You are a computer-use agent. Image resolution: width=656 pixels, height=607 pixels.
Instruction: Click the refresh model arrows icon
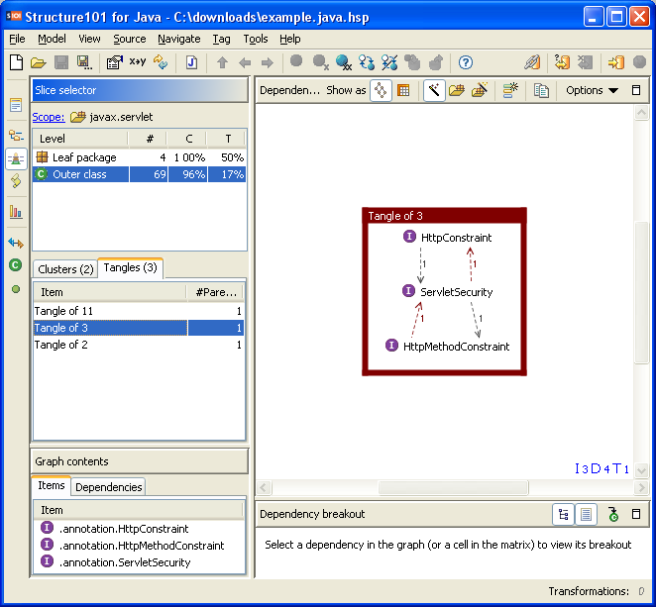click(161, 62)
